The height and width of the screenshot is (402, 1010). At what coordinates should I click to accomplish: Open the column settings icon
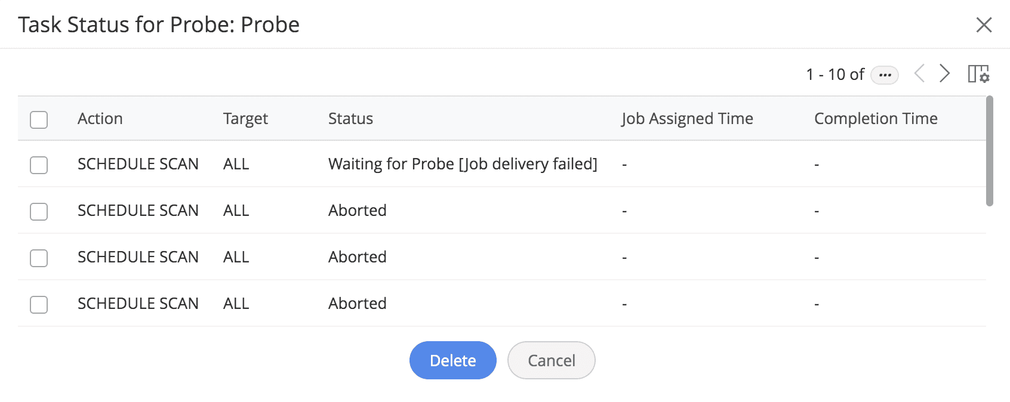[978, 74]
